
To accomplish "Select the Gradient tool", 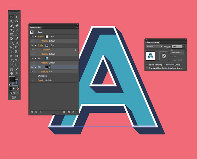I will [x=17, y=56].
